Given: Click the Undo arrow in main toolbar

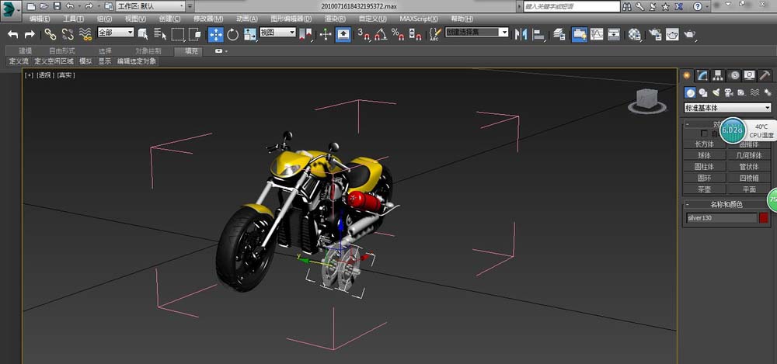Looking at the screenshot, I should [13, 34].
